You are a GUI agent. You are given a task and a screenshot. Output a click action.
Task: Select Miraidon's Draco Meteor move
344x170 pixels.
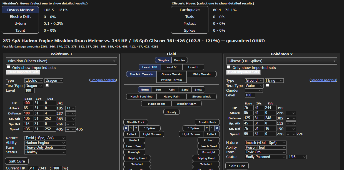(x=20, y=10)
